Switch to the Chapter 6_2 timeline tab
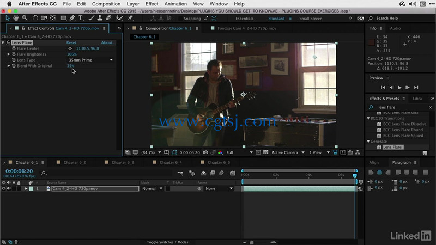The width and height of the screenshot is (436, 245). pyautogui.click(x=75, y=162)
